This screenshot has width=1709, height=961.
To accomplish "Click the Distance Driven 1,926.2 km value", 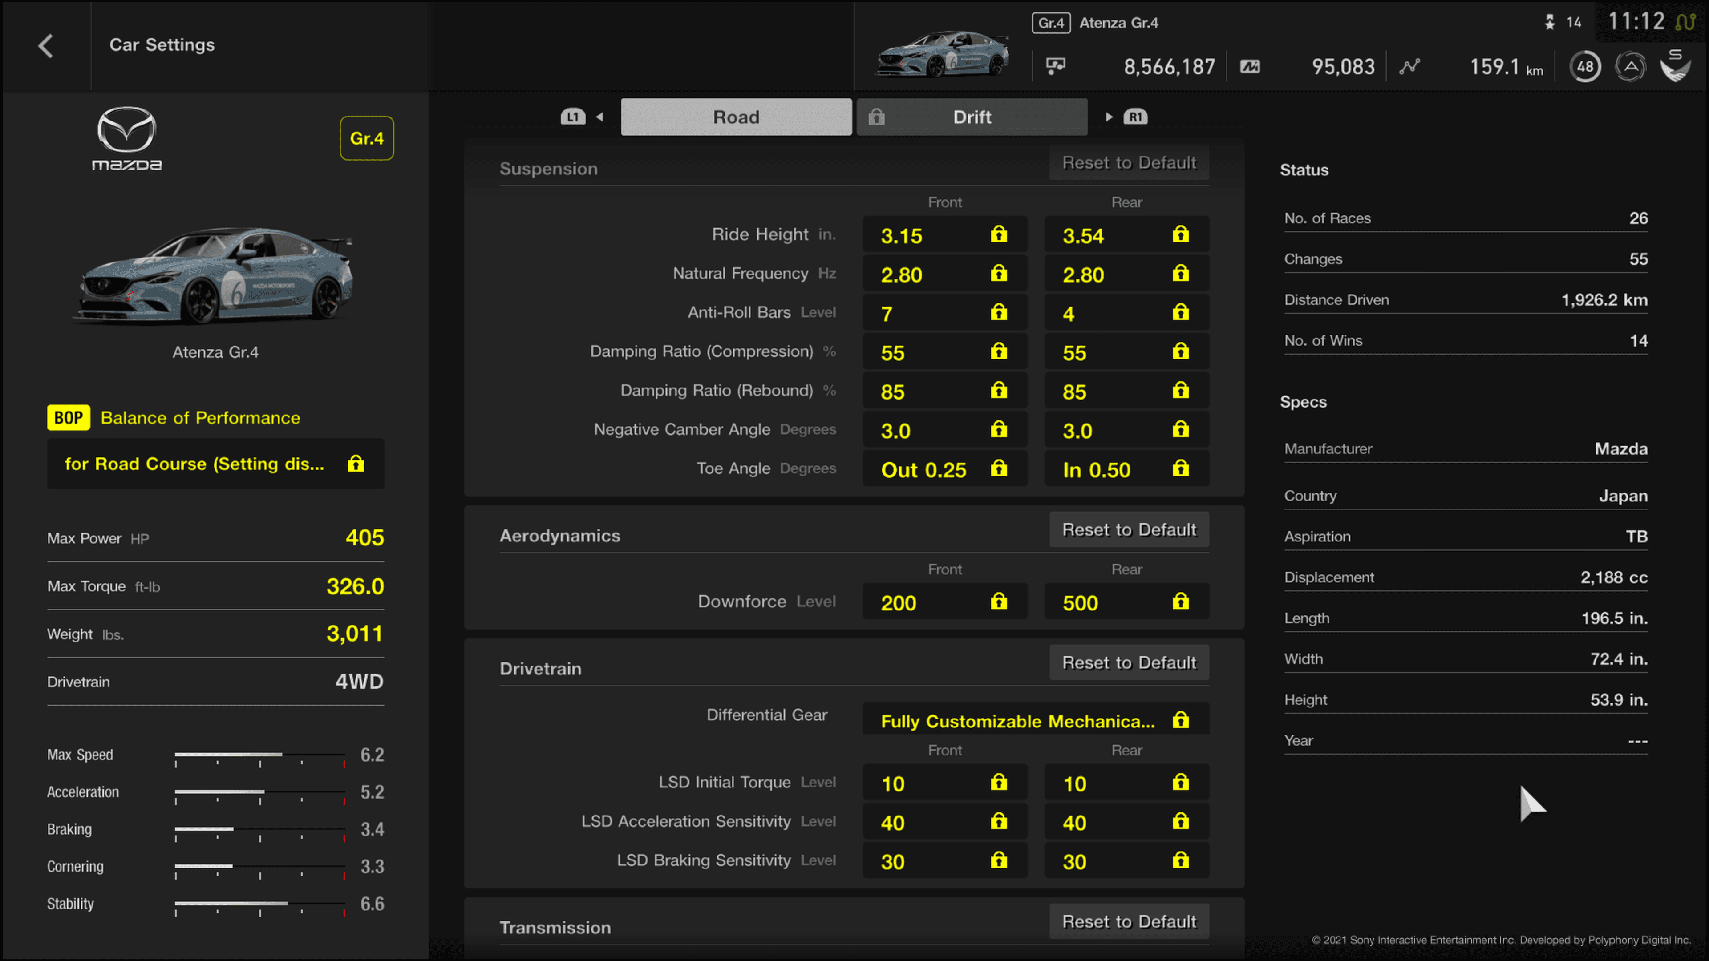I will point(1604,300).
